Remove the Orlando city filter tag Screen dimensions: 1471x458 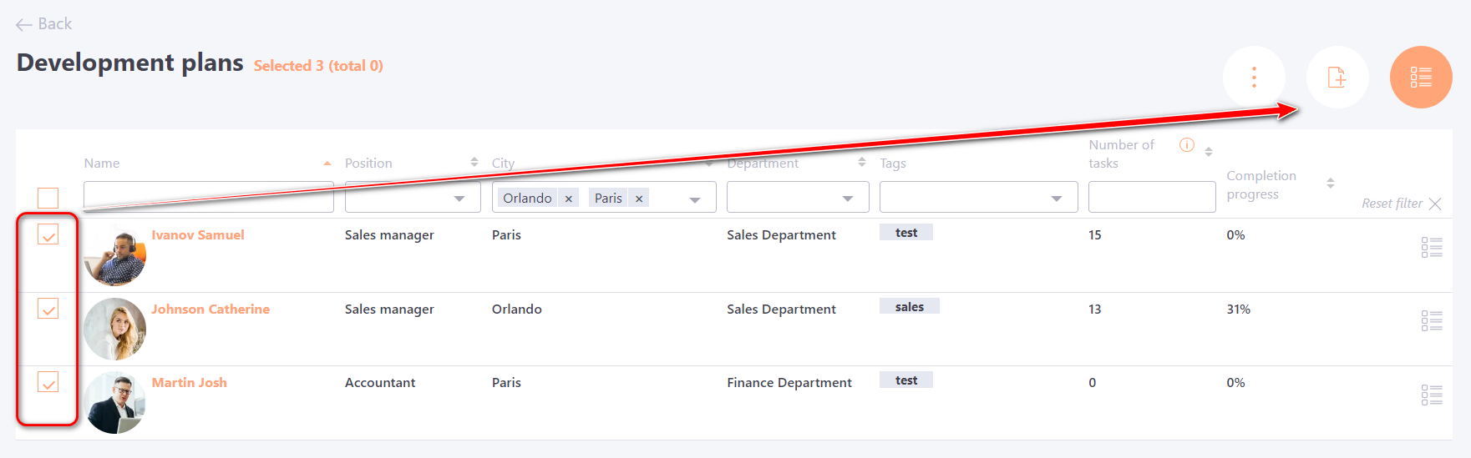(x=569, y=199)
